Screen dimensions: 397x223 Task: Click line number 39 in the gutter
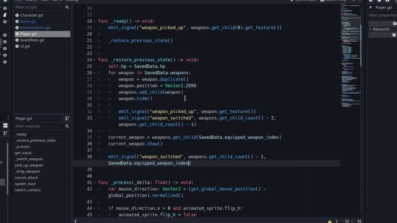pyautogui.click(x=89, y=170)
